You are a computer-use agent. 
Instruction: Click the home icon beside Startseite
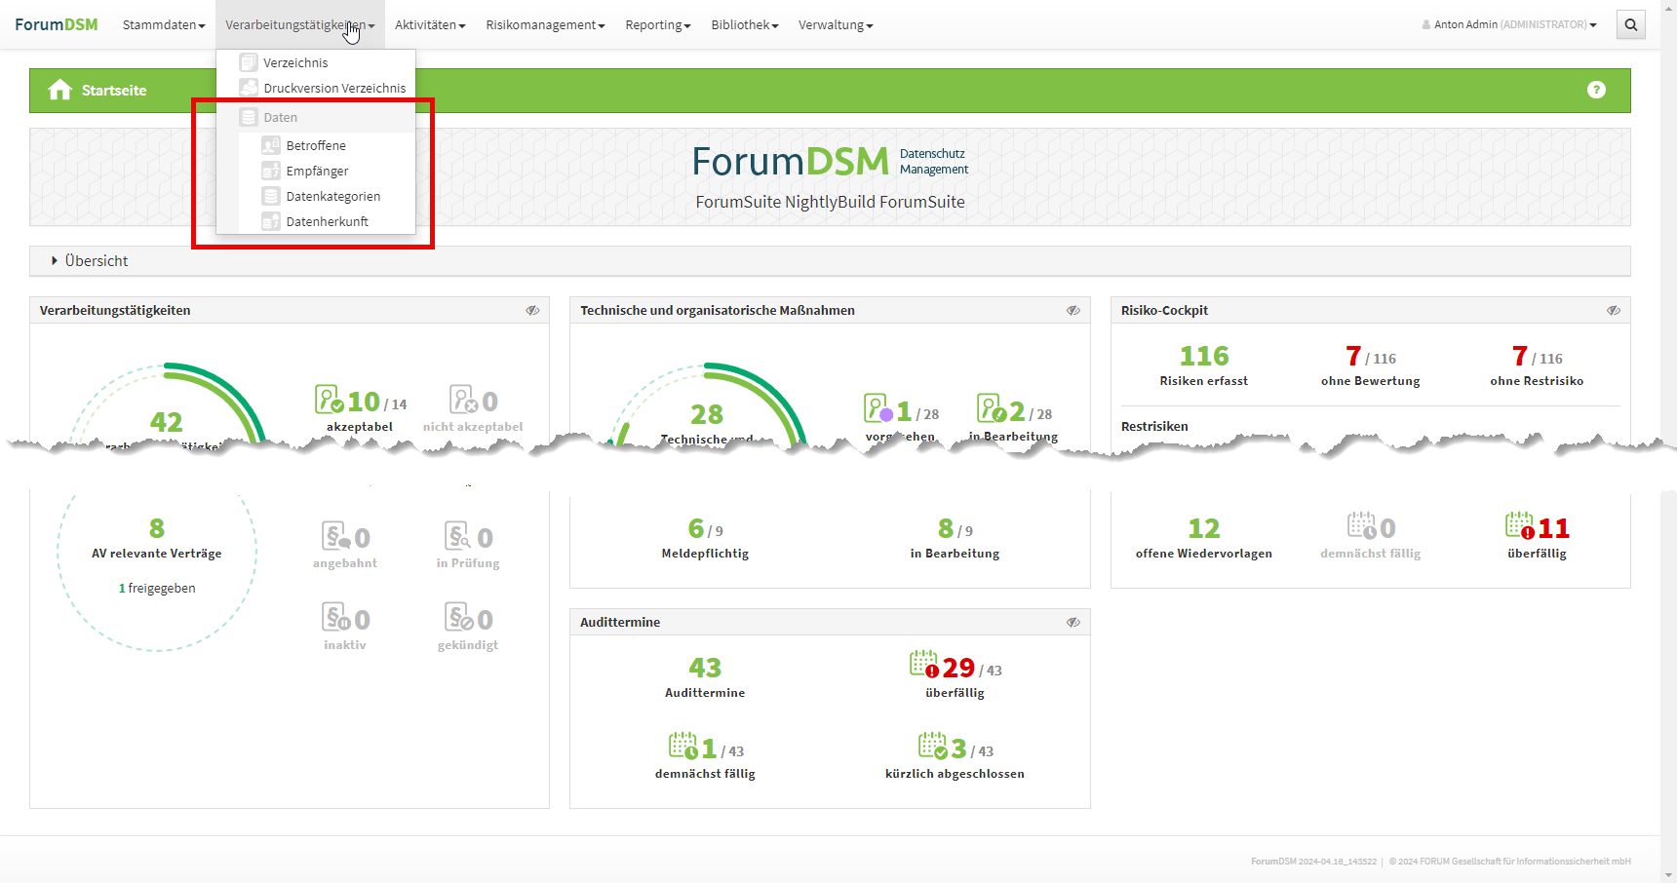pyautogui.click(x=59, y=91)
